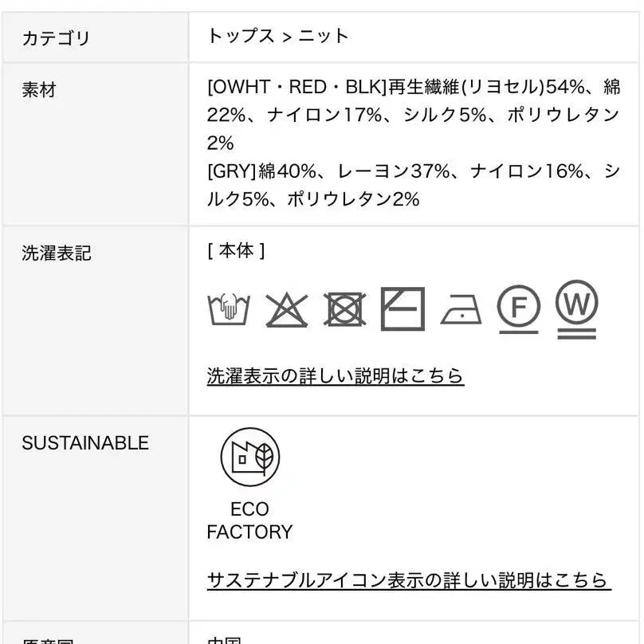Click the [本体] label above care icons

(x=236, y=251)
